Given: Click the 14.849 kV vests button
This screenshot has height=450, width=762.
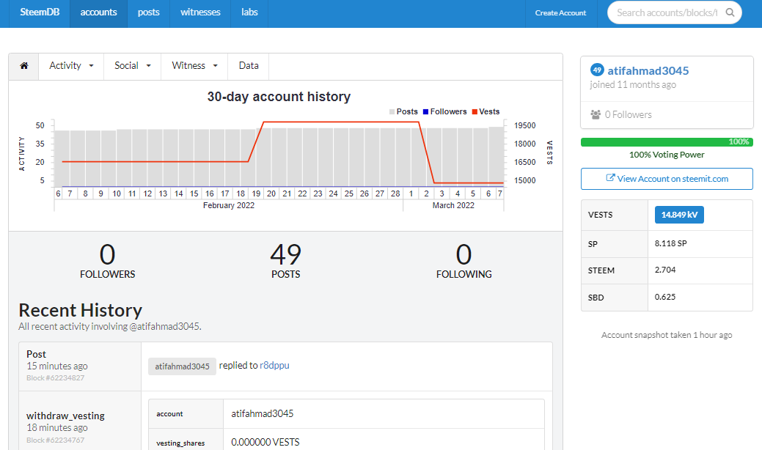Looking at the screenshot, I should (x=679, y=215).
